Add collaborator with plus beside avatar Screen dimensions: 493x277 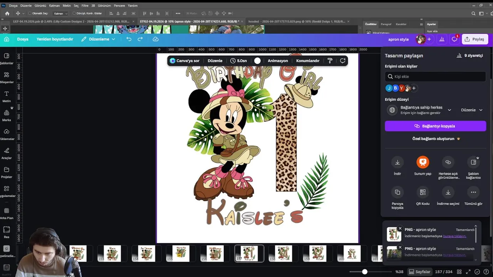pyautogui.click(x=429, y=39)
